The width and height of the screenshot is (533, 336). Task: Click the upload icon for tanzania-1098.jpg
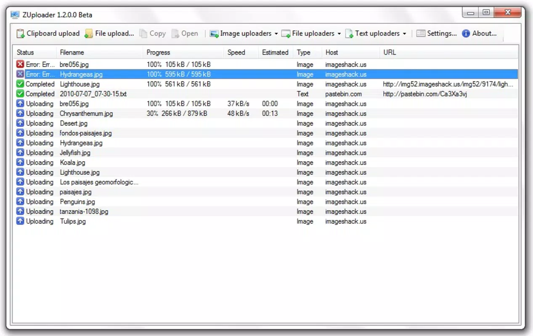(x=20, y=211)
